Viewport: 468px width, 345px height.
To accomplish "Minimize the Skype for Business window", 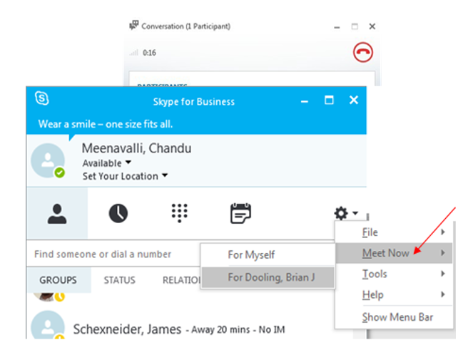I will pyautogui.click(x=304, y=102).
